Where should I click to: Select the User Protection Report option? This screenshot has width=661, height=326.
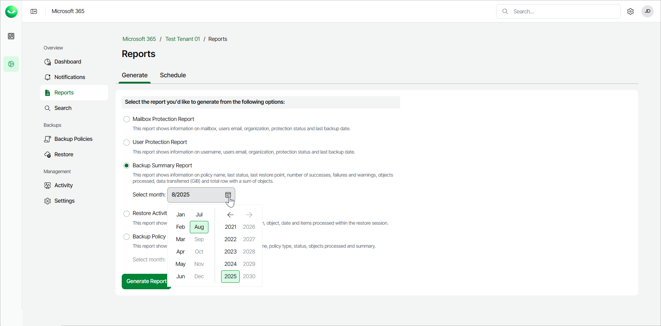coord(127,142)
